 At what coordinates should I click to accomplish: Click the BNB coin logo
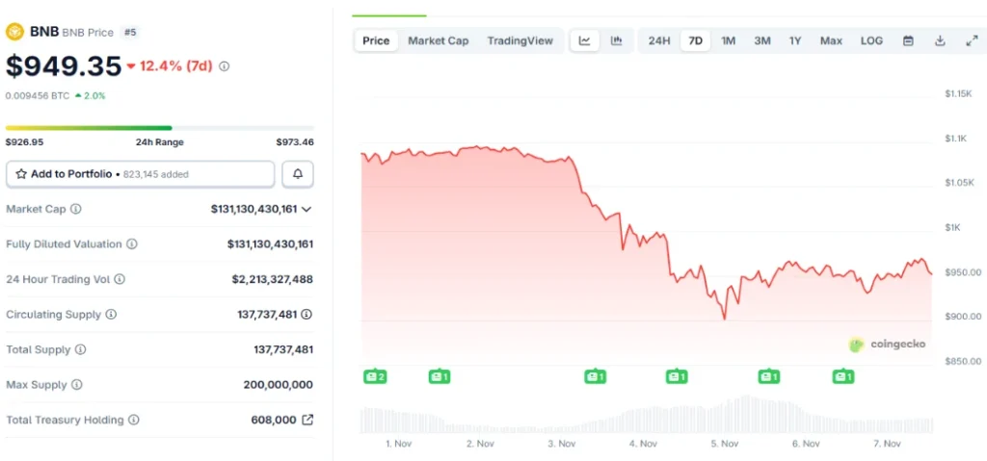pos(14,32)
